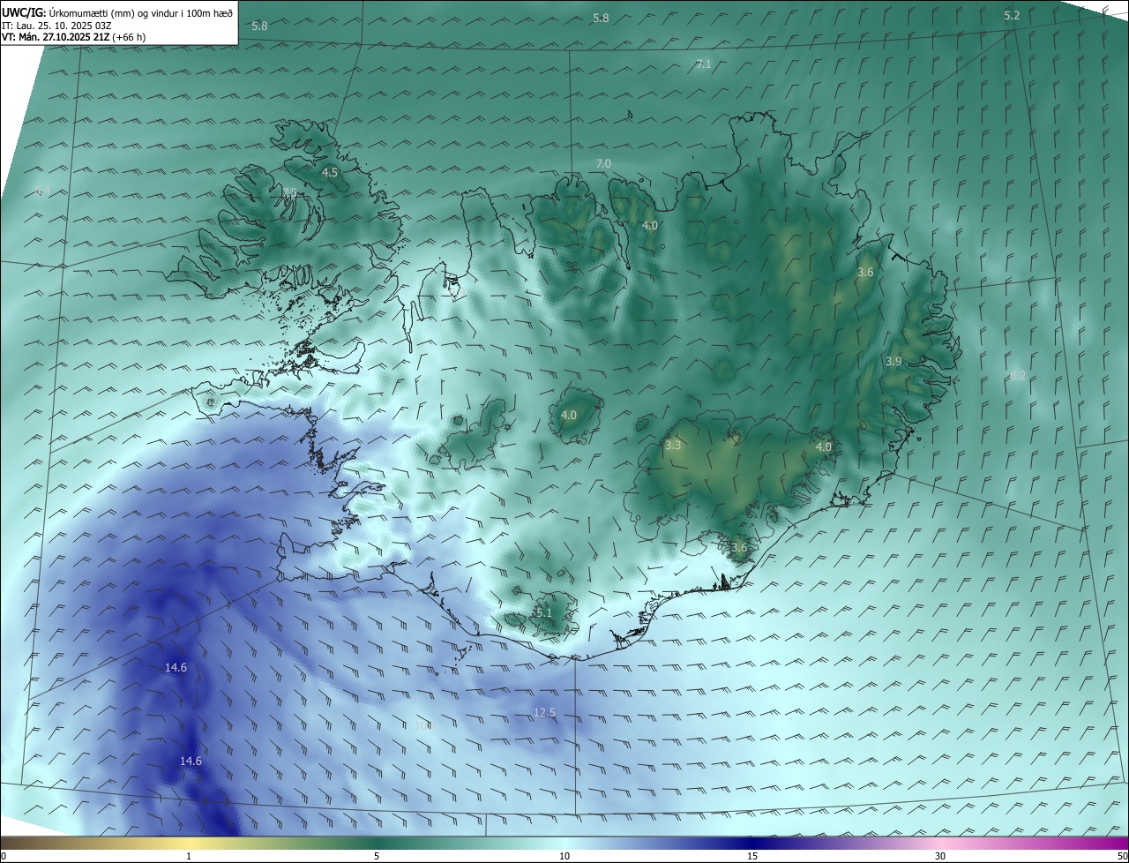Click the 7.0 value label

click(x=603, y=164)
